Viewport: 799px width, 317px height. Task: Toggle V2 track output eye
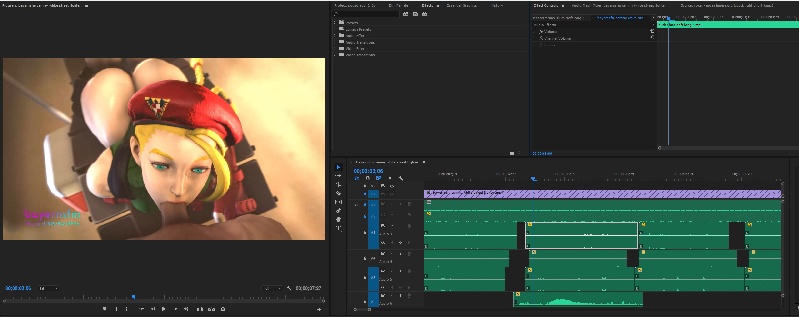[x=392, y=186]
